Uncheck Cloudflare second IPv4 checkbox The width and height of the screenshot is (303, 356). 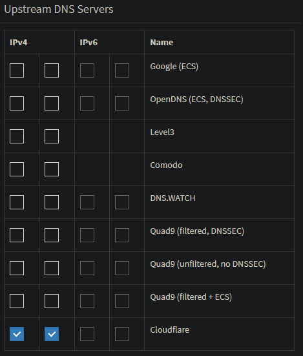(52, 334)
